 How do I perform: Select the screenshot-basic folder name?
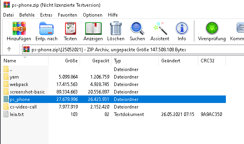[x=27, y=92]
